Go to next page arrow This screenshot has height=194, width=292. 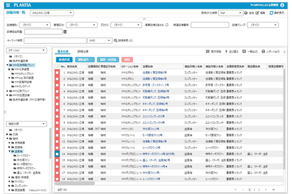click(x=266, y=190)
